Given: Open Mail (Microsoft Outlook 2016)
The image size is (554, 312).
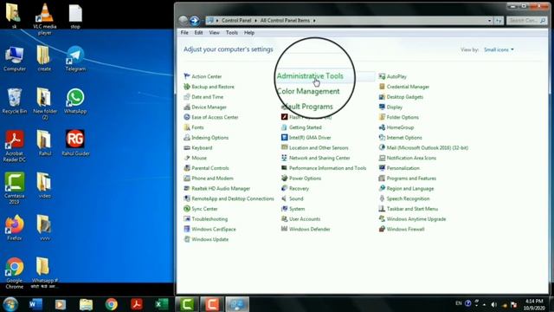Looking at the screenshot, I should pos(423,148).
